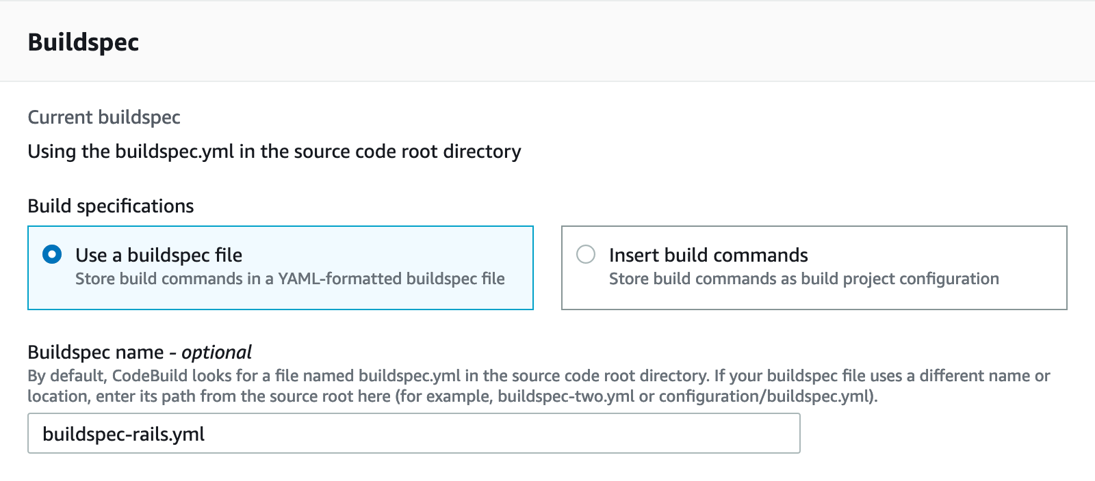This screenshot has width=1095, height=481.
Task: Click the "buildspec-rails.yml" text in the field
Action: [124, 434]
